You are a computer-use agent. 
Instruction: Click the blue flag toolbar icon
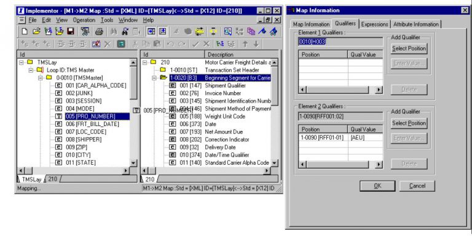(x=262, y=31)
